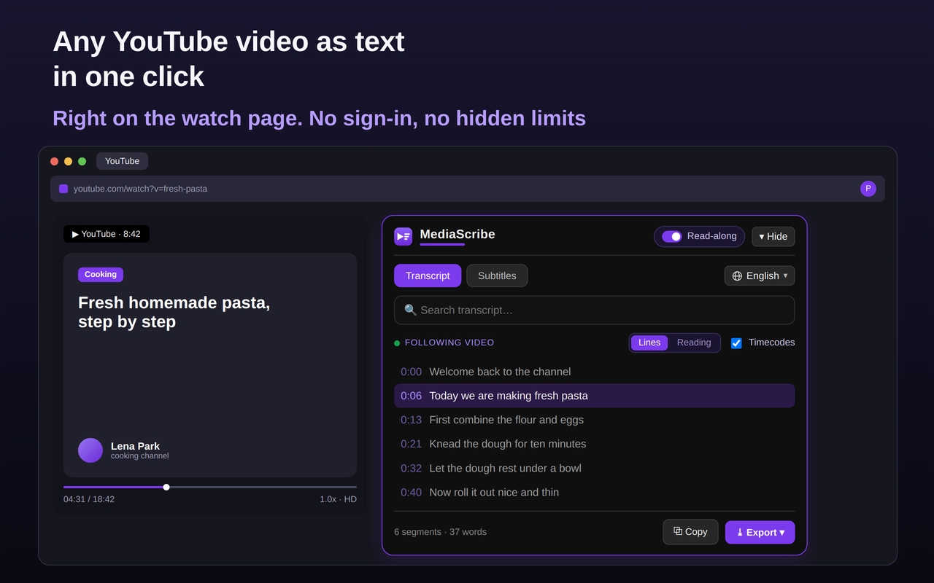Screen dimensions: 934x583
Task: Jump to 0:21 timecode
Action: (411, 444)
